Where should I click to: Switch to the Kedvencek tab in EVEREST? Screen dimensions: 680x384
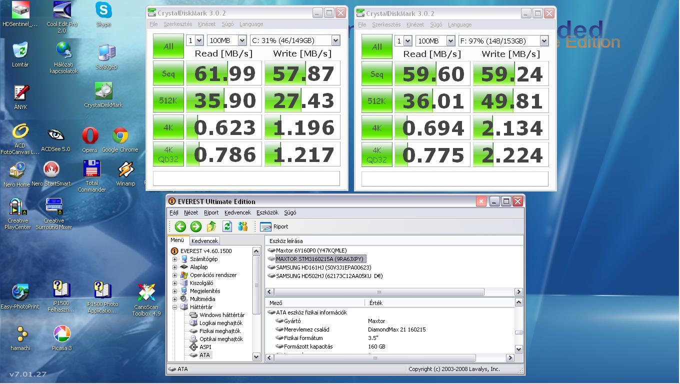click(x=204, y=241)
